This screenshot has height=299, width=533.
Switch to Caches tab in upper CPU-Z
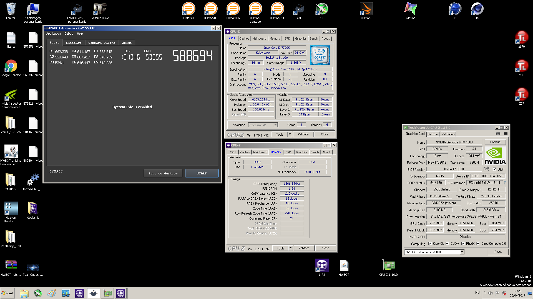click(x=244, y=38)
